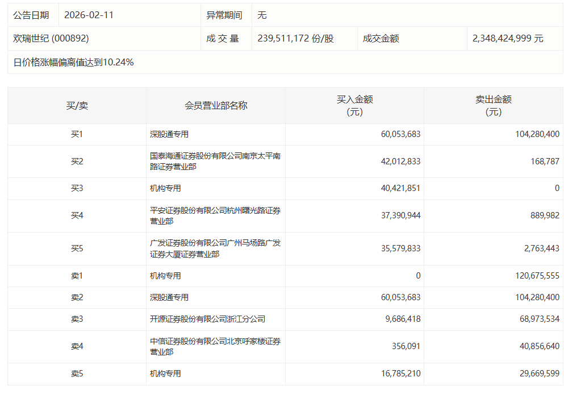Select the 日价格涨幅偏离值达到10.24% text row
The image size is (568, 394).
tap(74, 62)
